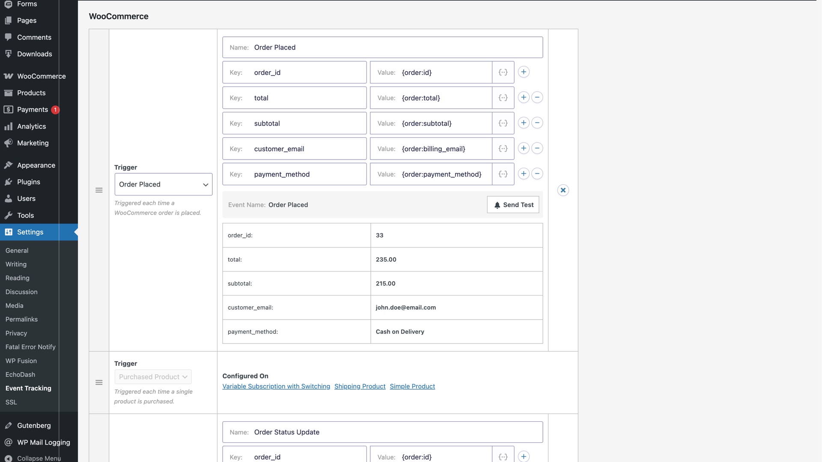The image size is (822, 462).
Task: Remove the subtotal key row
Action: [x=537, y=123]
